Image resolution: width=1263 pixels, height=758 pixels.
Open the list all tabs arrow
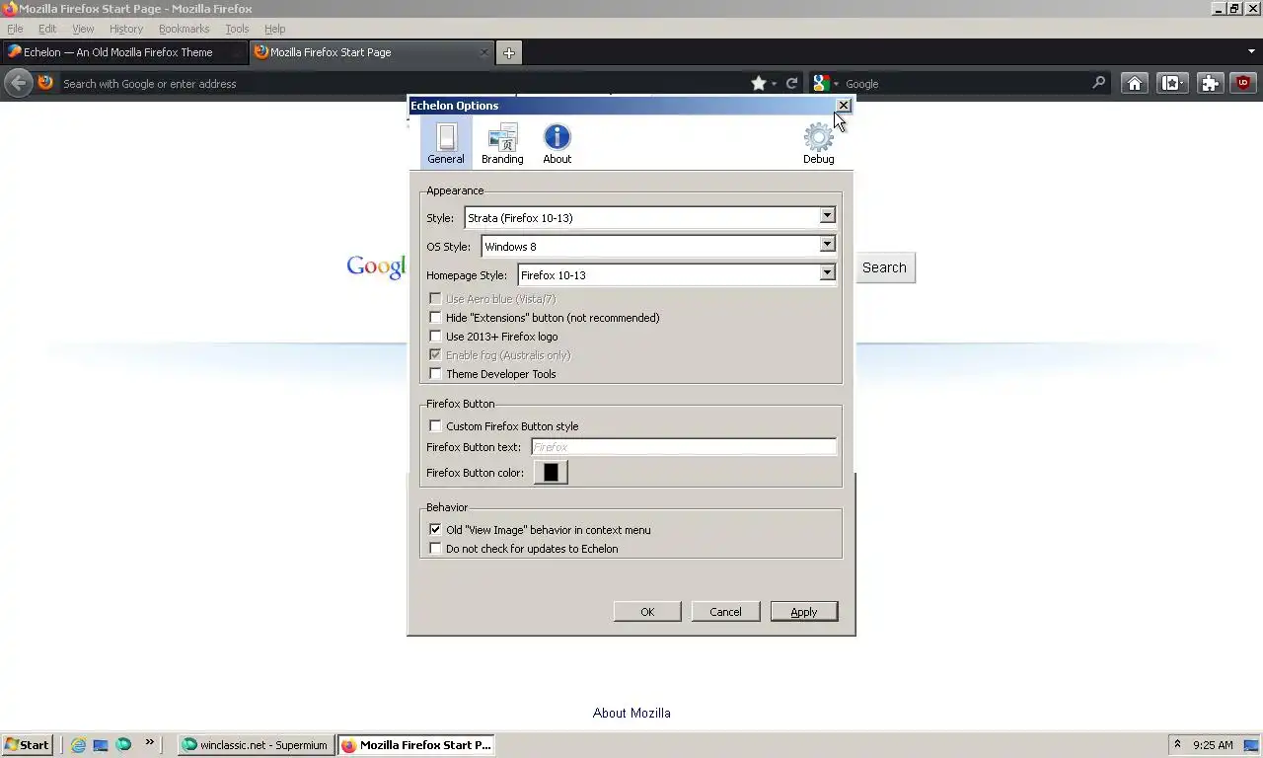pos(1251,51)
